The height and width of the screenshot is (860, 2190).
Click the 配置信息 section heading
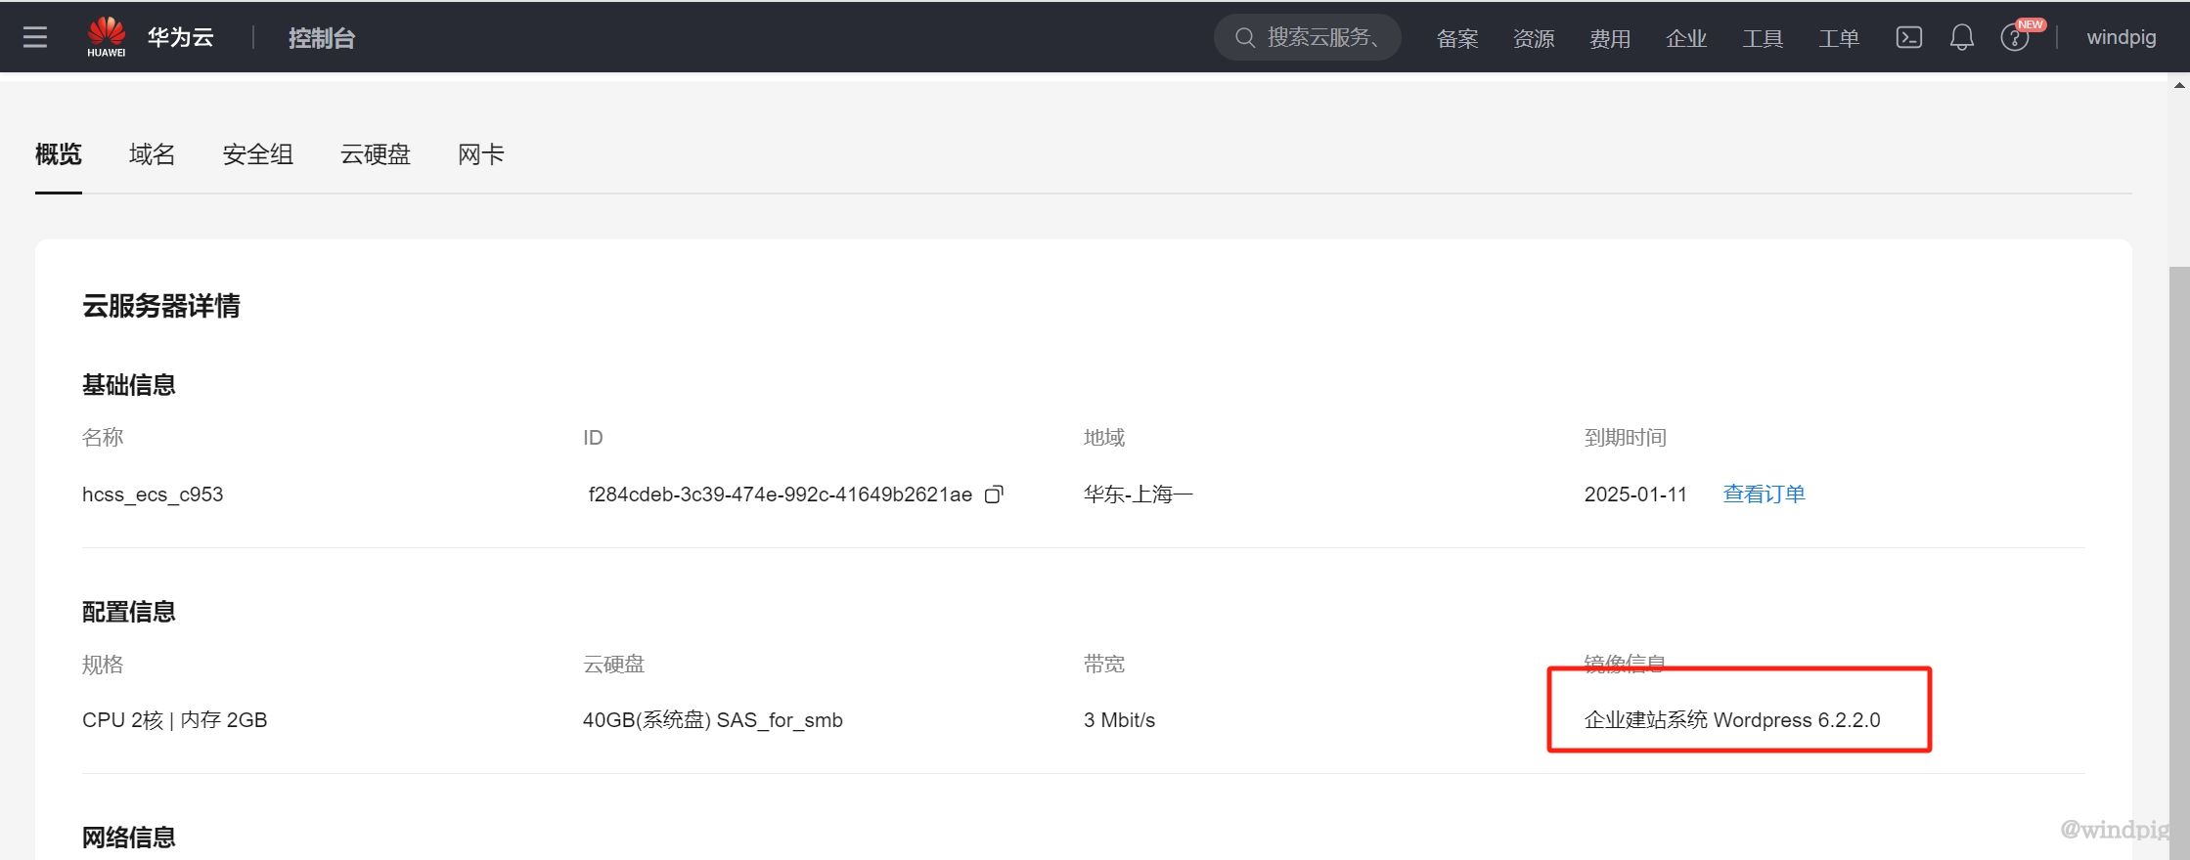point(128,612)
